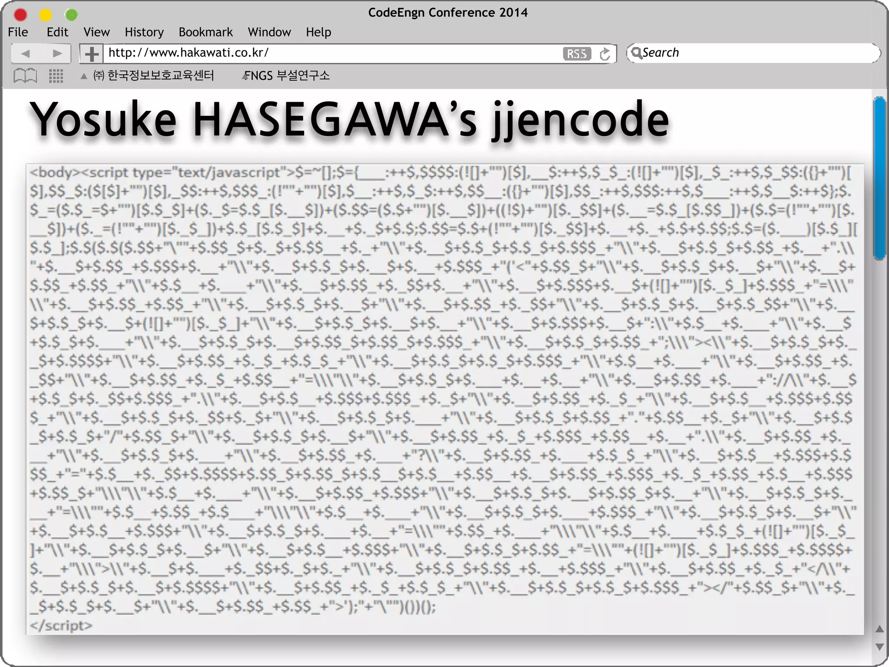Add bookmark using the plus button
The width and height of the screenshot is (889, 667).
[x=91, y=54]
